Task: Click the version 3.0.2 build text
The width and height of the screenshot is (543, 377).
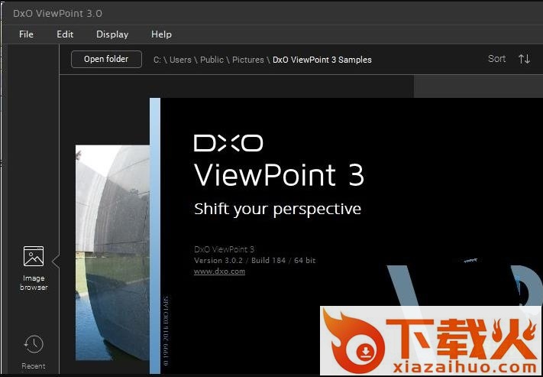Action: click(x=255, y=260)
